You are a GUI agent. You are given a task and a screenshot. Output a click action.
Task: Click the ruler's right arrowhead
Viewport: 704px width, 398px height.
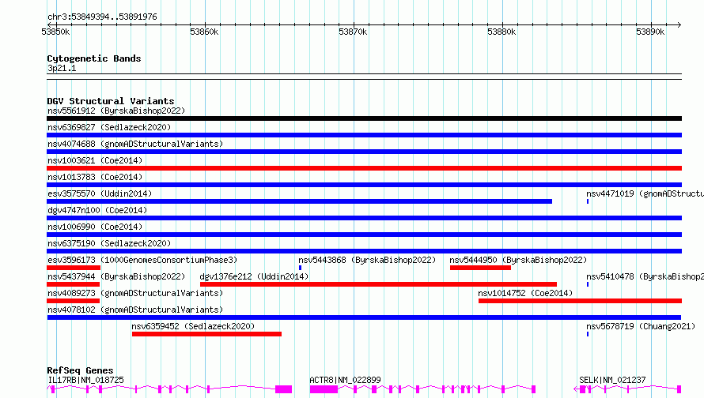679,24
